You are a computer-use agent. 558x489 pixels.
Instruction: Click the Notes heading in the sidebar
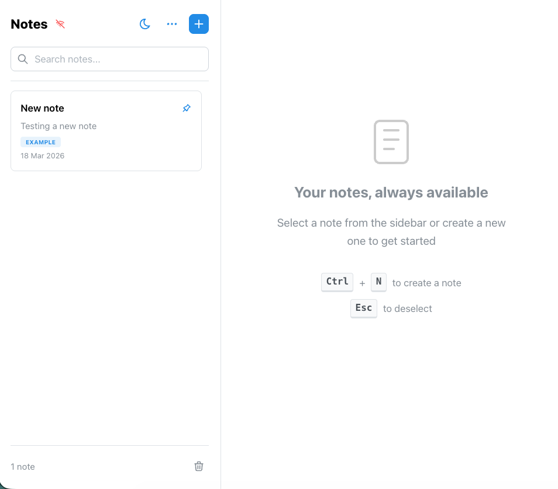coord(29,24)
